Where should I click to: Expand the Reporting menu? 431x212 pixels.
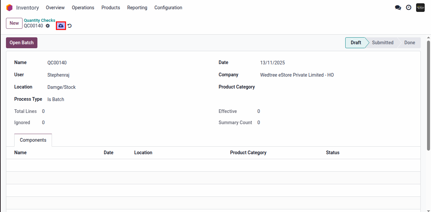coord(137,8)
